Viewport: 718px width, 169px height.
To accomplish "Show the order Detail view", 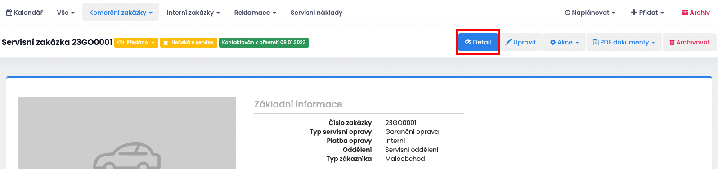I will (478, 42).
